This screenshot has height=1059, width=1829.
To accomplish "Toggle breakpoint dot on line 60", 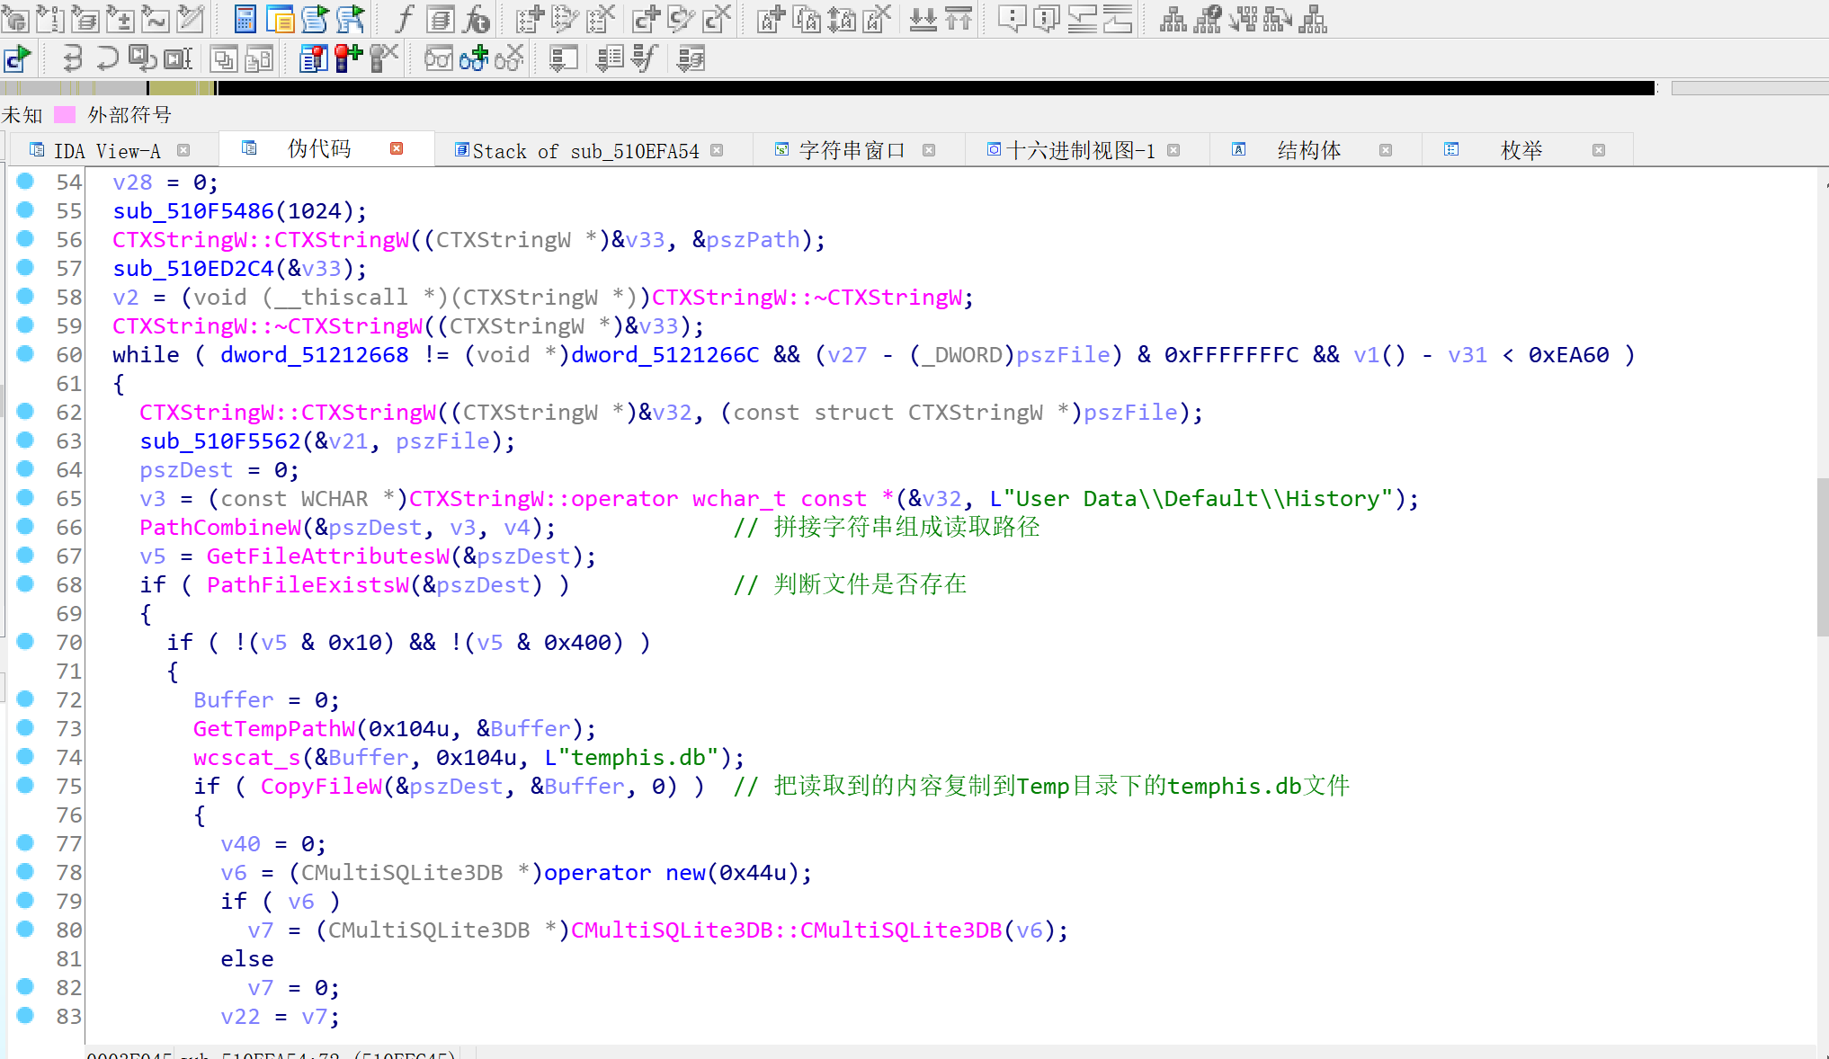I will (25, 354).
